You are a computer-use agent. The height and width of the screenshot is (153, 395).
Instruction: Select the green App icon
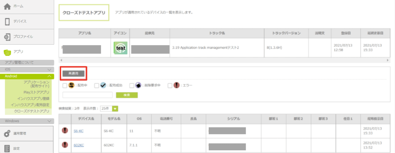point(7,52)
